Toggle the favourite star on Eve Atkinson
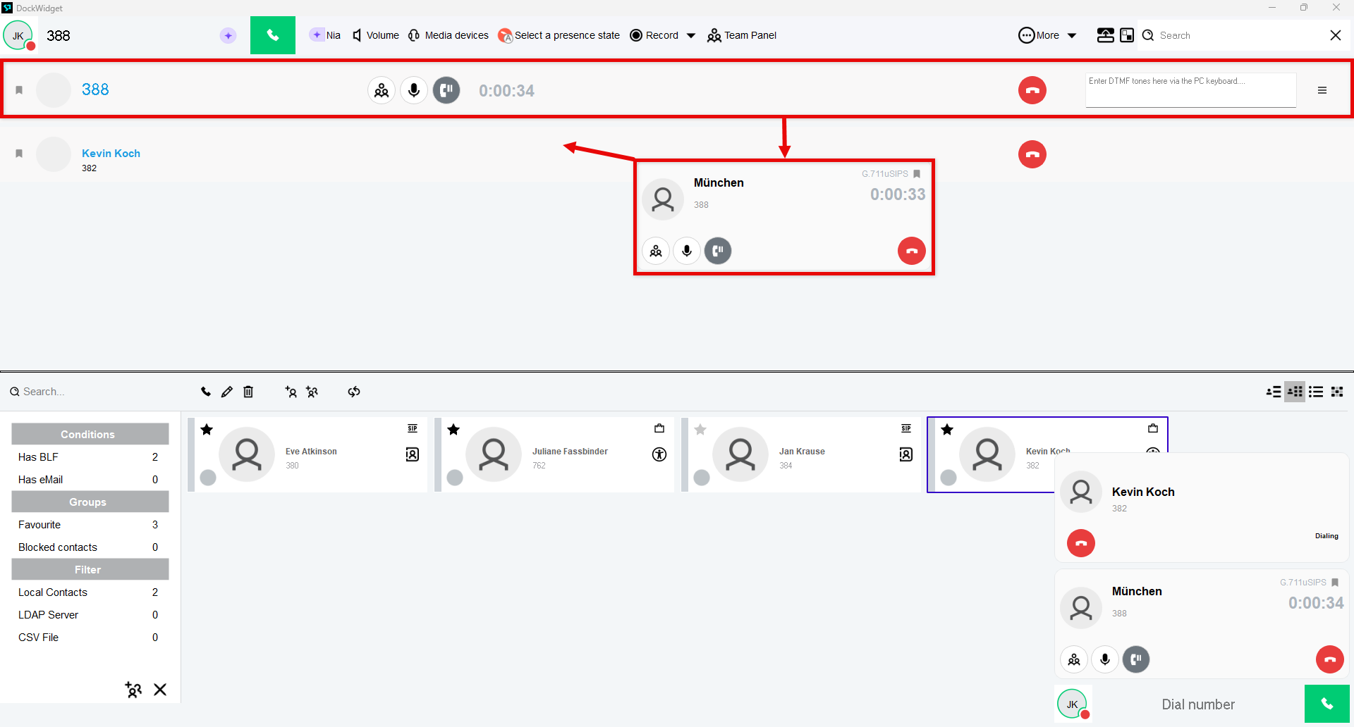 pyautogui.click(x=207, y=430)
